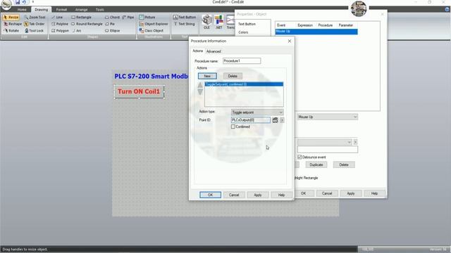
Task: Cancel the Procedure Information dialog
Action: pyautogui.click(x=234, y=195)
